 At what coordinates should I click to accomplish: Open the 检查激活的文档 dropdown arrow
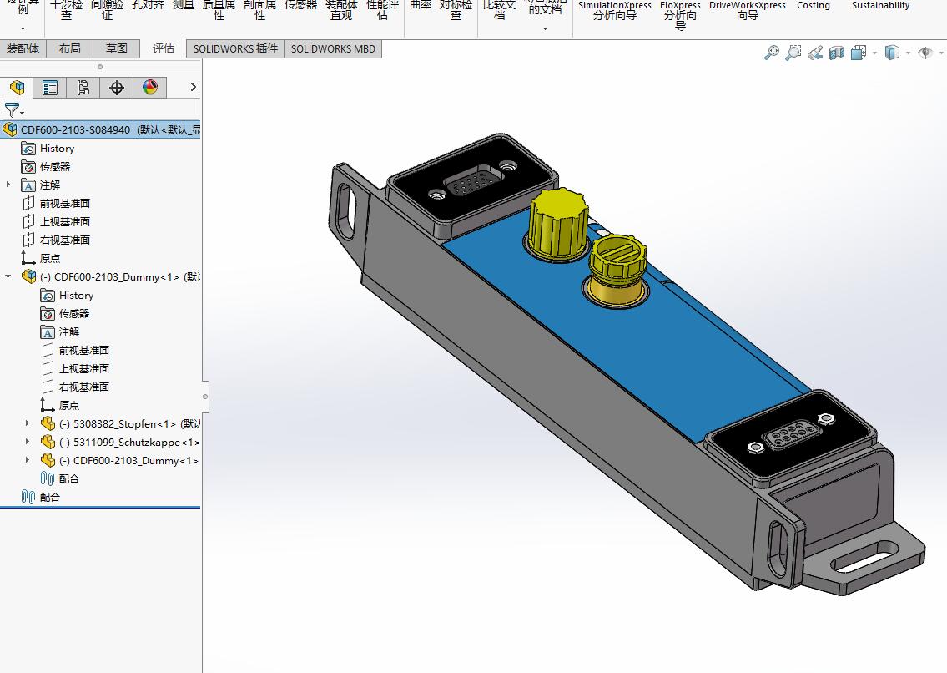[545, 28]
